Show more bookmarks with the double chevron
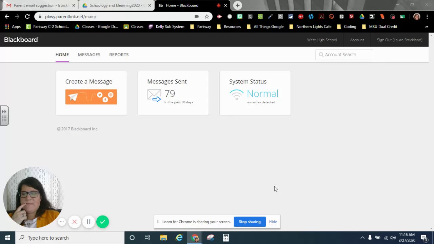 [427, 26]
